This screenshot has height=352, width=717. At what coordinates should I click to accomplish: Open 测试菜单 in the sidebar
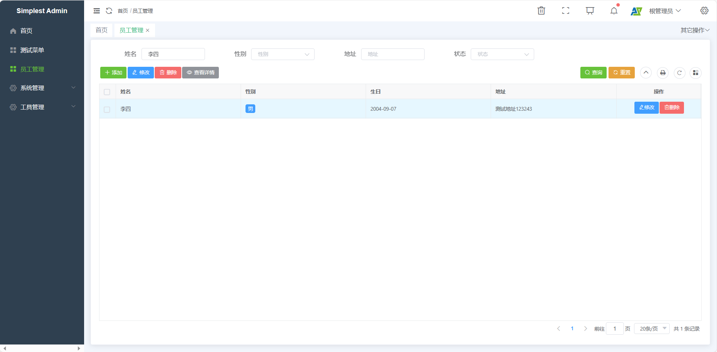coord(32,50)
